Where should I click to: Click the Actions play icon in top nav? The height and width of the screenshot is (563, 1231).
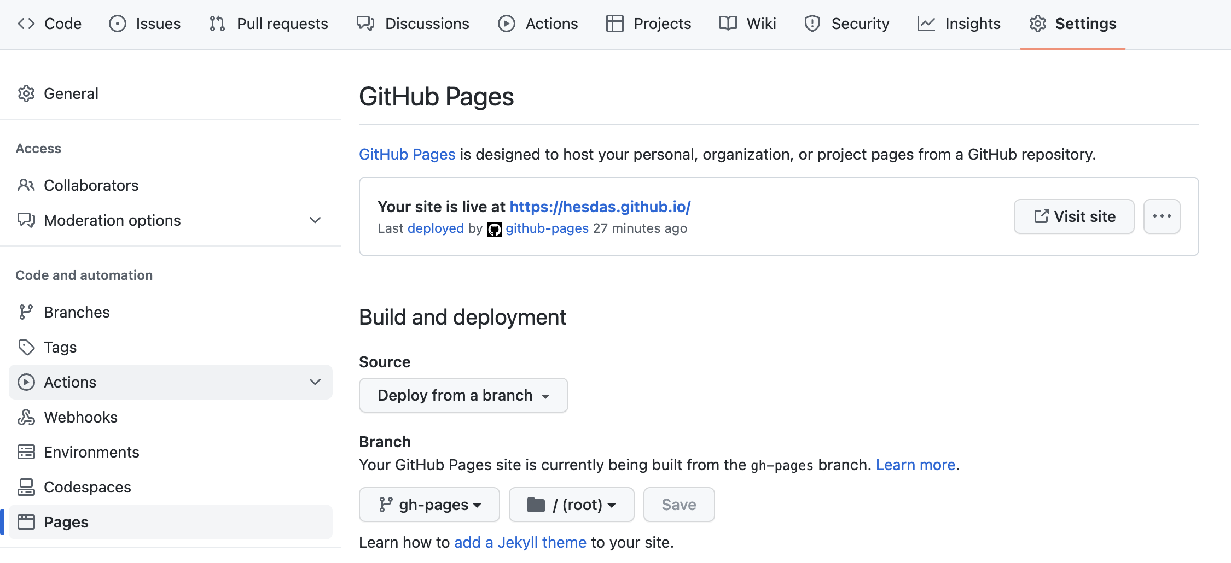pos(507,24)
